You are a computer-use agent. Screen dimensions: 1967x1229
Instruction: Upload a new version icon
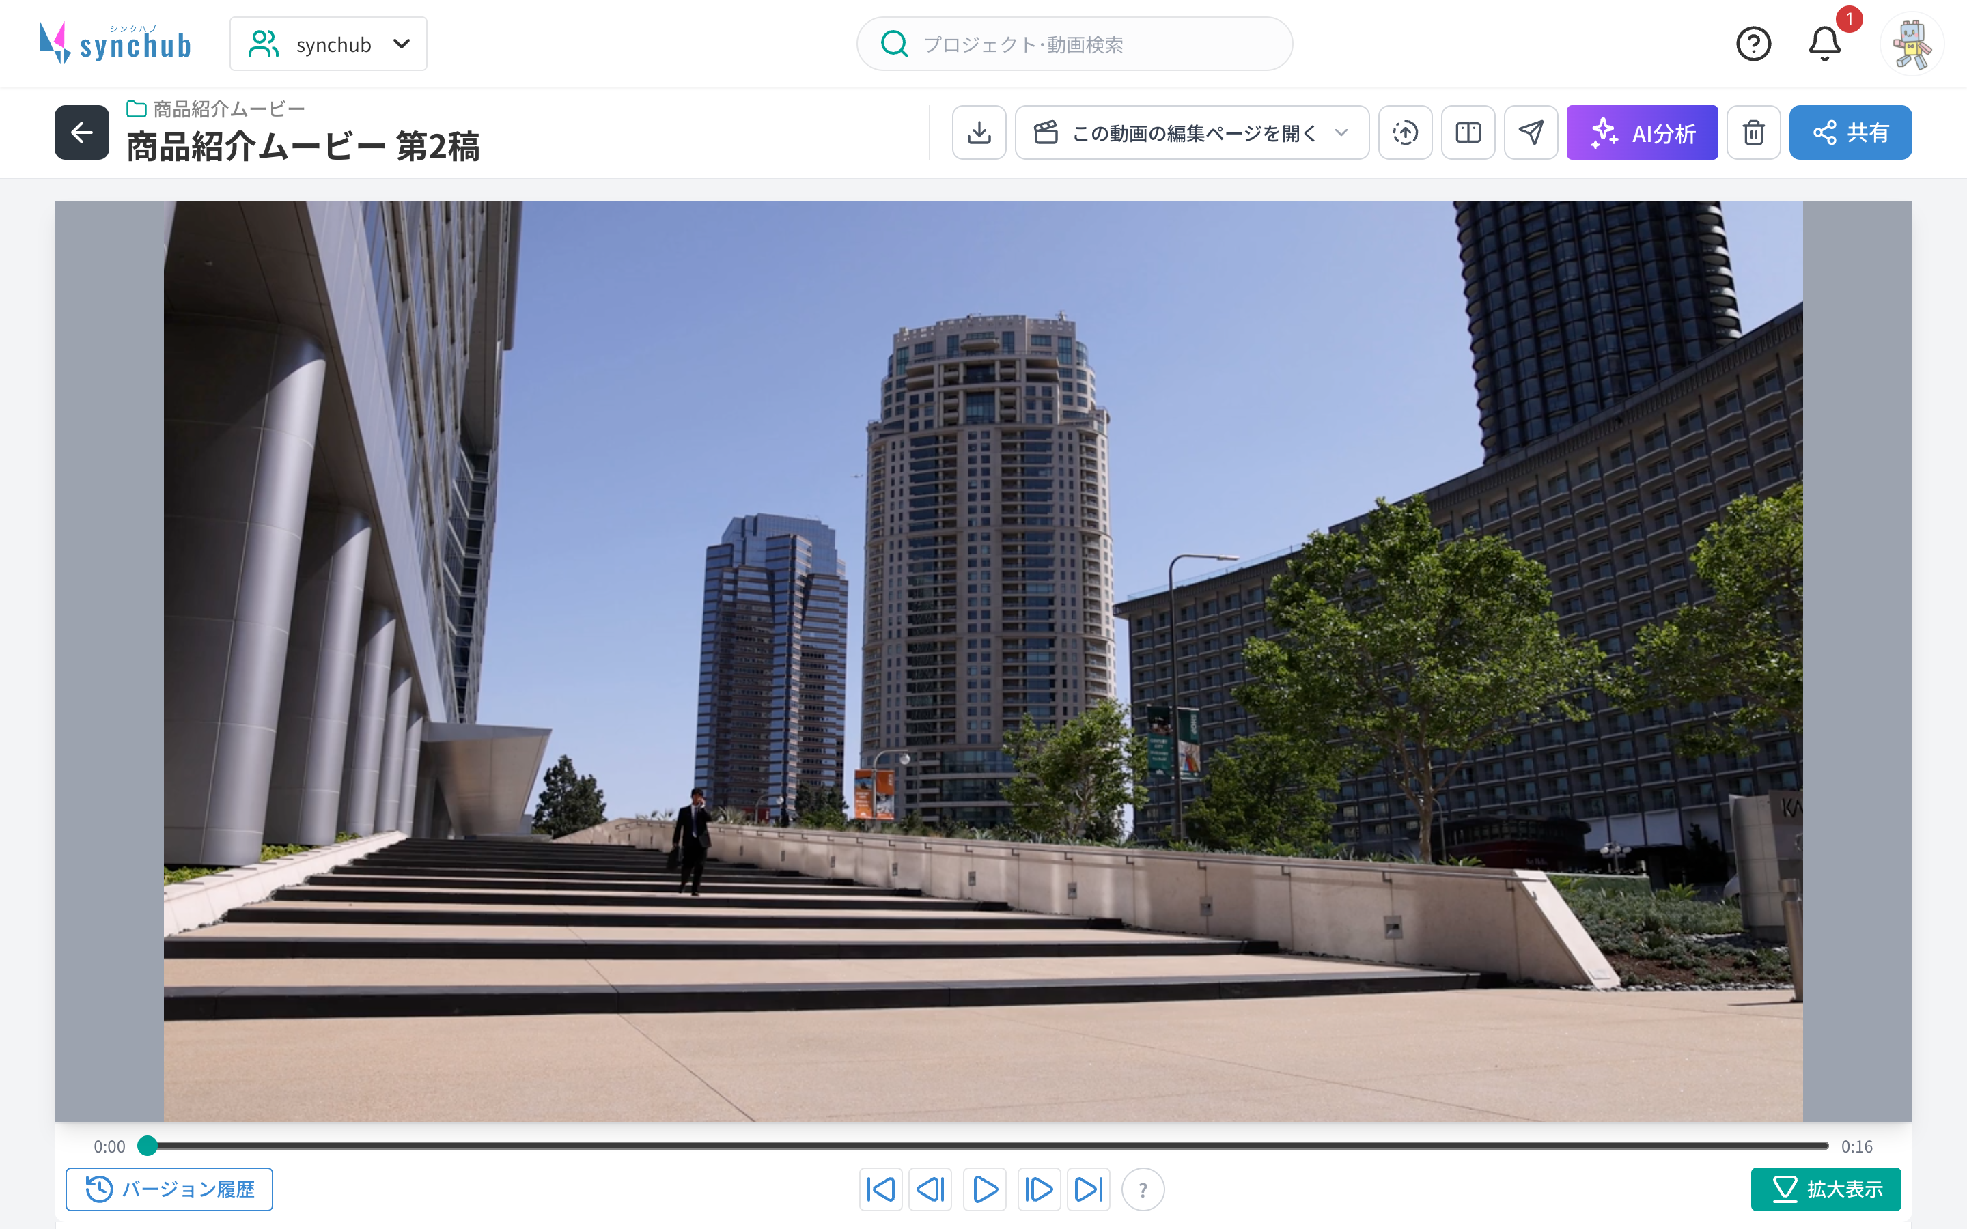pos(1404,132)
